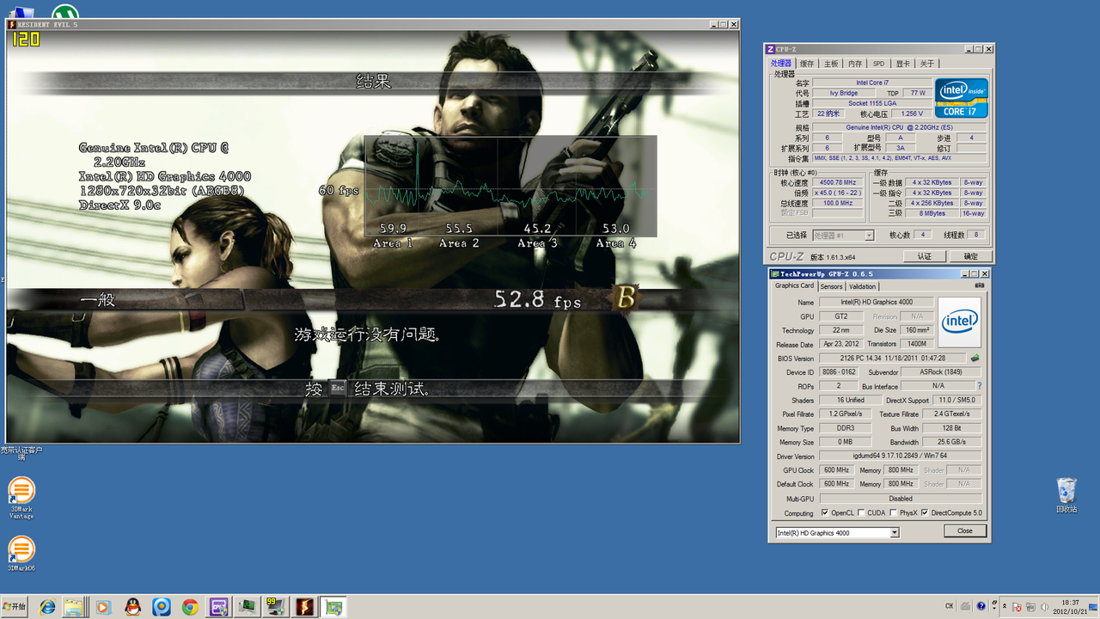Click the Esc key prompt in benchmark

[338, 389]
